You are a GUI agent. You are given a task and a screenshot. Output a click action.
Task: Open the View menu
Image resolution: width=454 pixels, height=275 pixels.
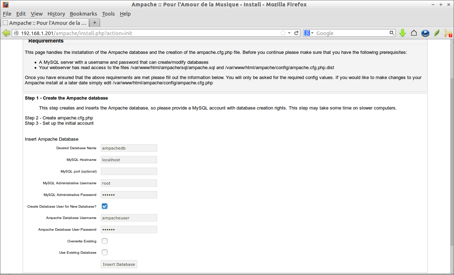pyautogui.click(x=37, y=14)
